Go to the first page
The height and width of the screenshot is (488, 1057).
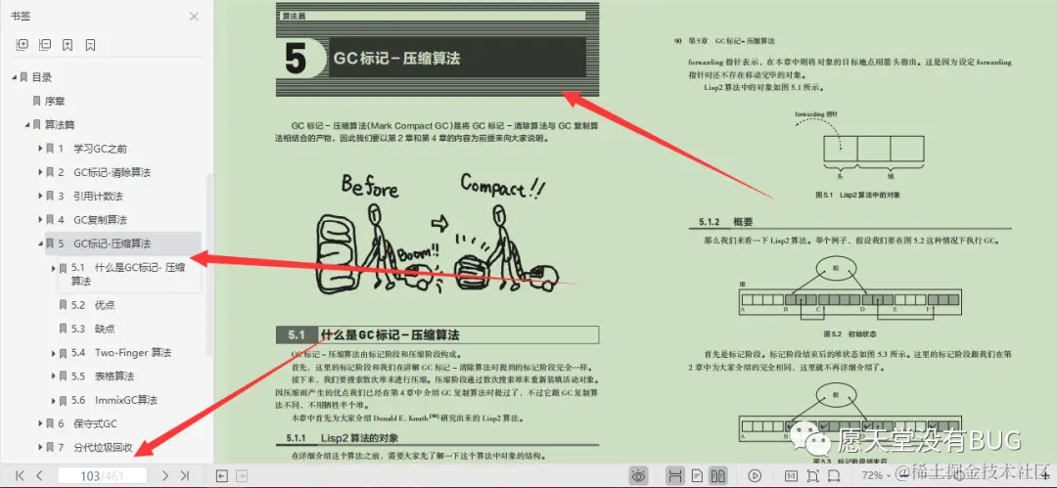[x=20, y=476]
